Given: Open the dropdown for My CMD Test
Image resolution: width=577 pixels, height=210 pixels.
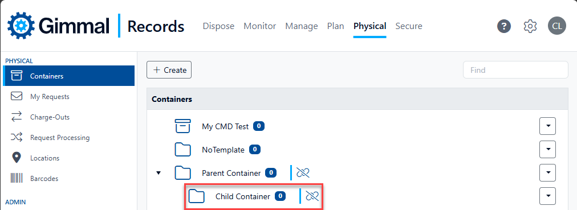Looking at the screenshot, I should click(547, 126).
